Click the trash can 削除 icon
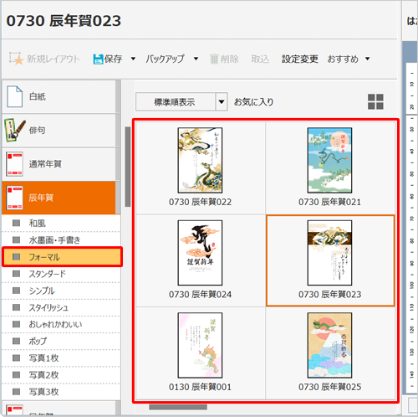The width and height of the screenshot is (418, 417). pos(214,59)
